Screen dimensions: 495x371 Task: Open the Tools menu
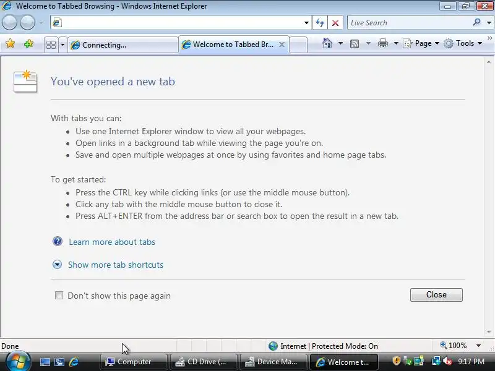tap(463, 43)
